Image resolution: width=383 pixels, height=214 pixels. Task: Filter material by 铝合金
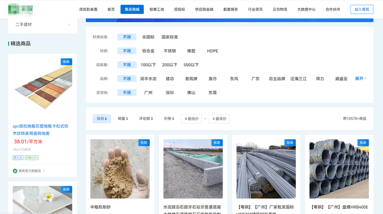click(x=148, y=51)
